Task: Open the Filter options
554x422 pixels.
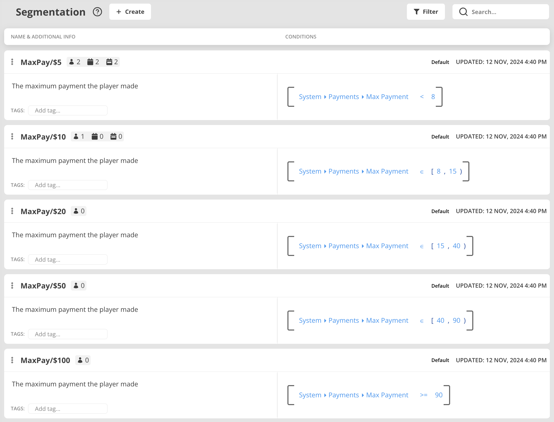Action: pos(426,12)
